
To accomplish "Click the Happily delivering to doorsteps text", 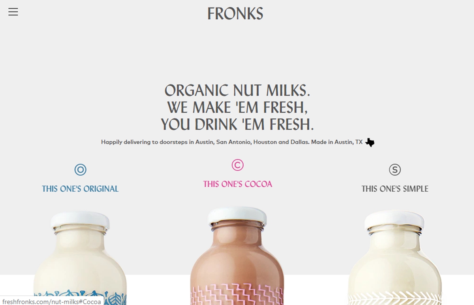I will 232,142.
